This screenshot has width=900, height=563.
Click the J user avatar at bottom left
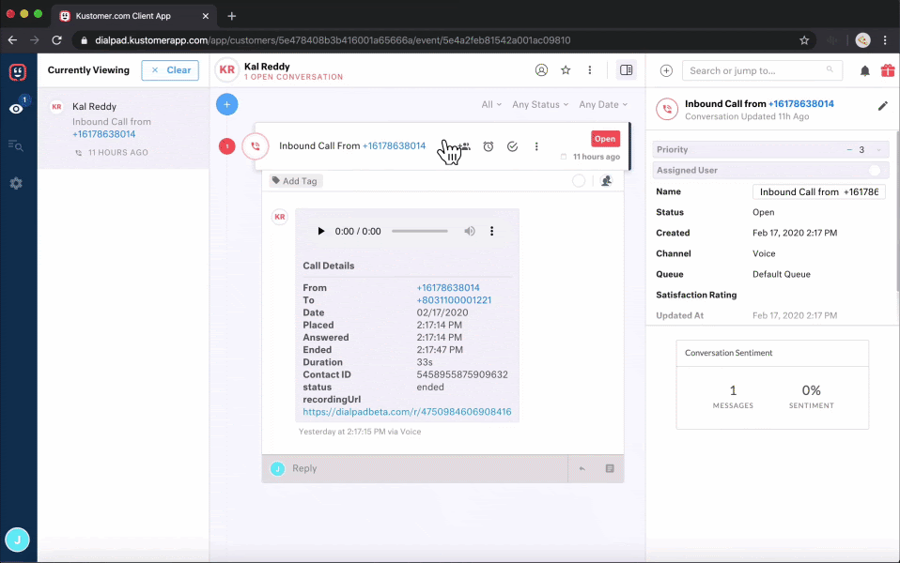[17, 540]
